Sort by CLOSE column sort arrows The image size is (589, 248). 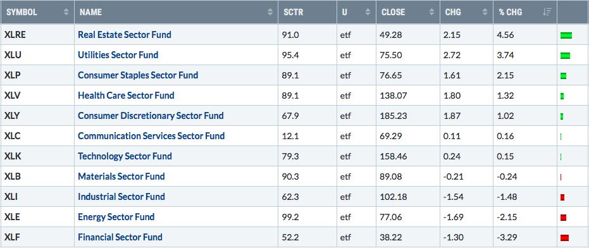tap(431, 12)
